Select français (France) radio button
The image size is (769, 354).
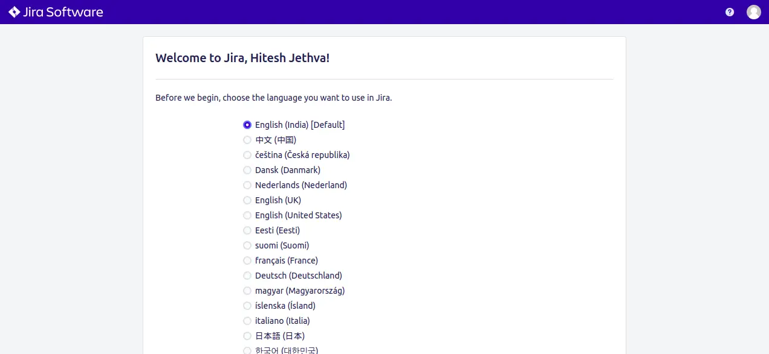point(247,261)
